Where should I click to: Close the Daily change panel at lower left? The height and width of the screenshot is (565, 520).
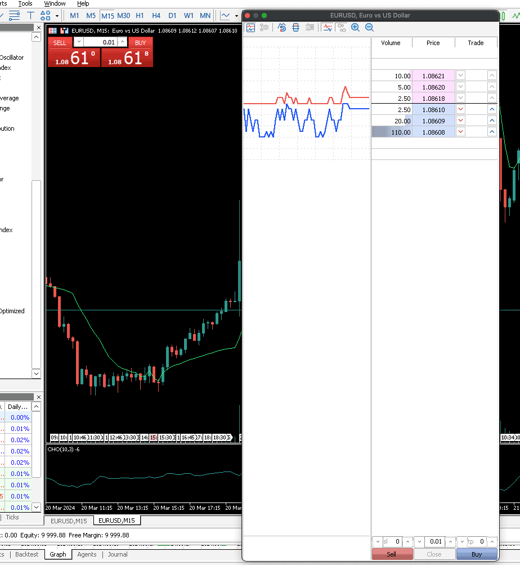click(38, 397)
